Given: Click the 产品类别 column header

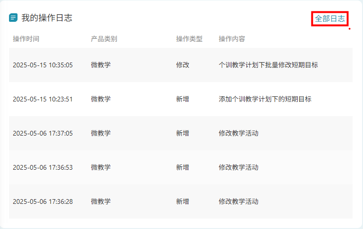Looking at the screenshot, I should coord(104,39).
